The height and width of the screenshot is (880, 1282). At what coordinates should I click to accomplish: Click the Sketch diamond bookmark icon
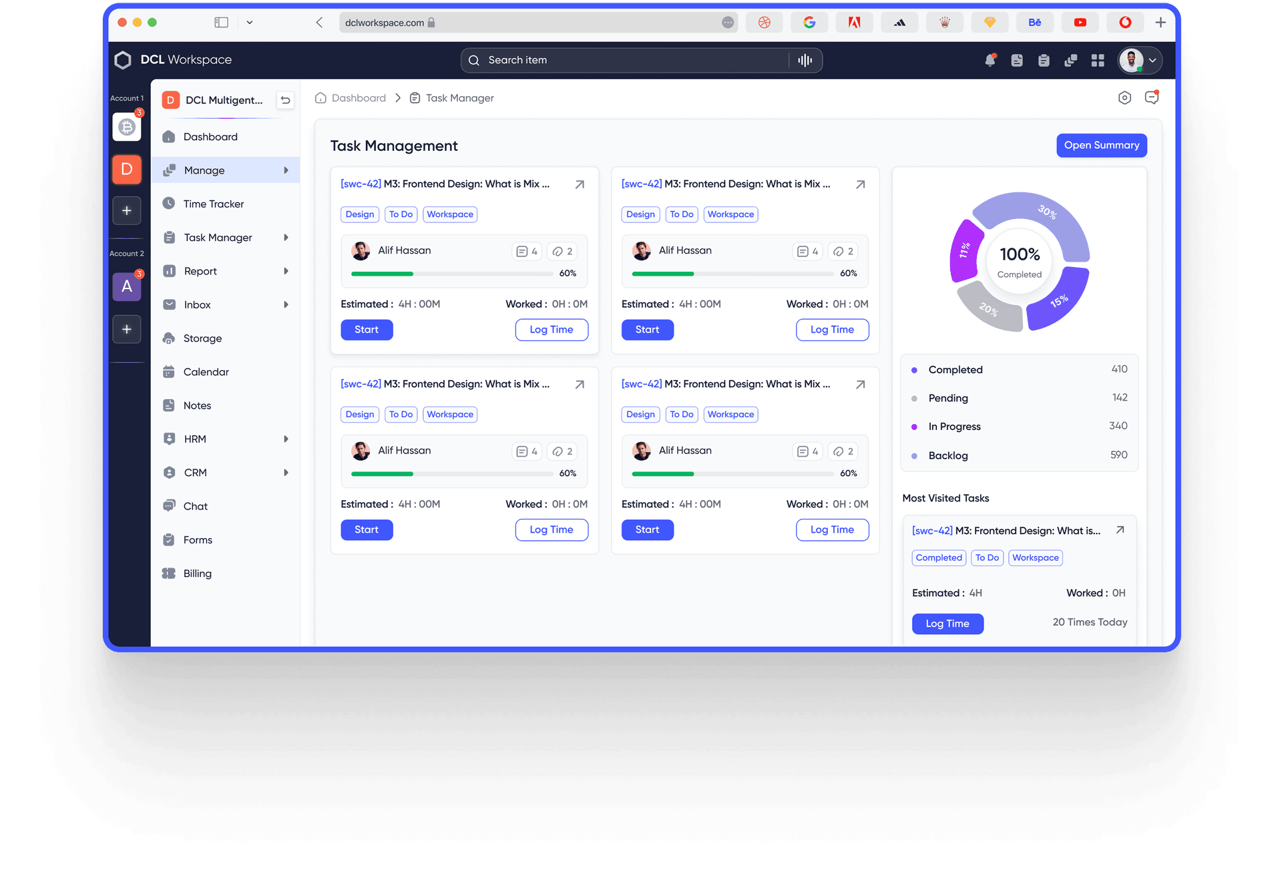(990, 23)
